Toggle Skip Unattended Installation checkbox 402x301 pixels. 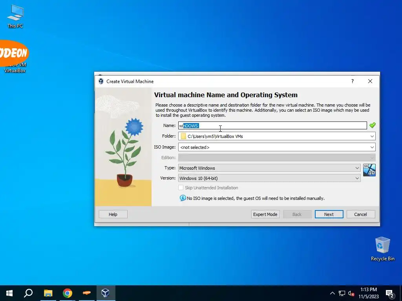(x=181, y=188)
